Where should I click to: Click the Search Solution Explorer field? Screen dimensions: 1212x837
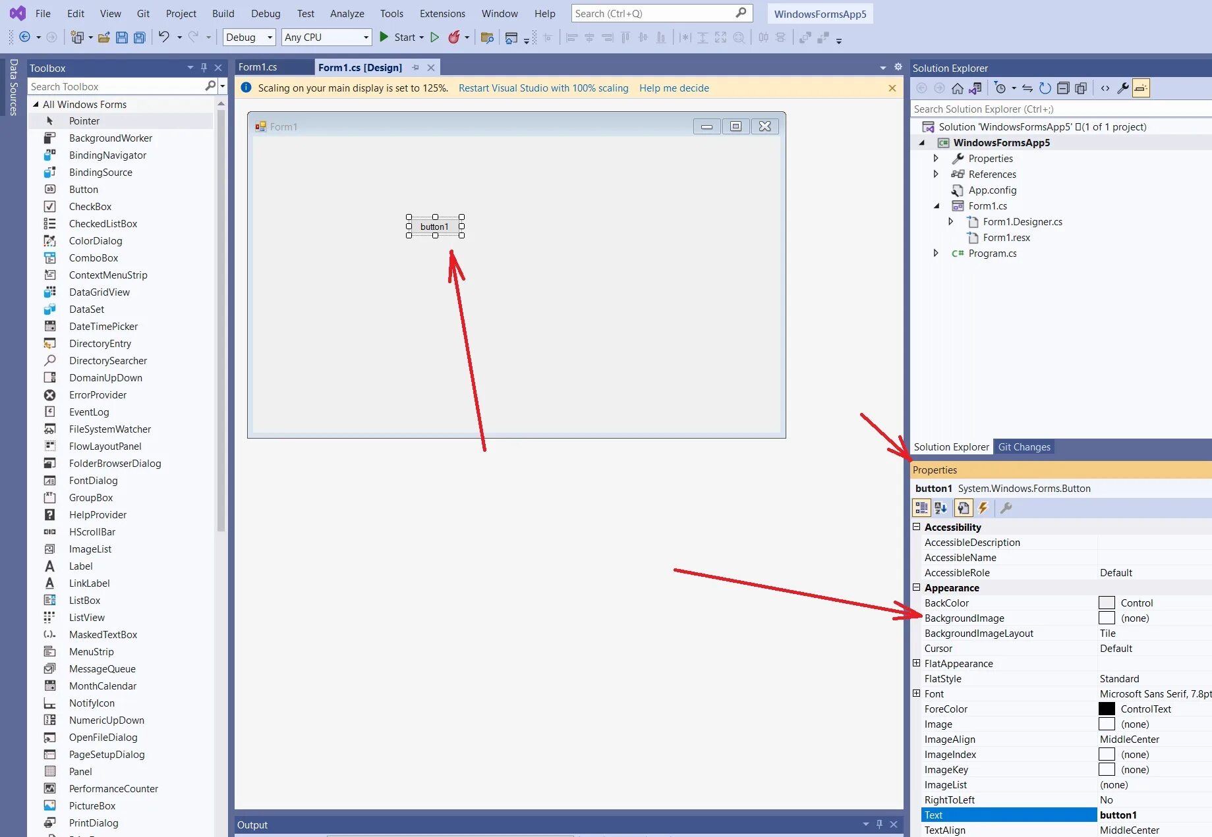[x=1061, y=109]
